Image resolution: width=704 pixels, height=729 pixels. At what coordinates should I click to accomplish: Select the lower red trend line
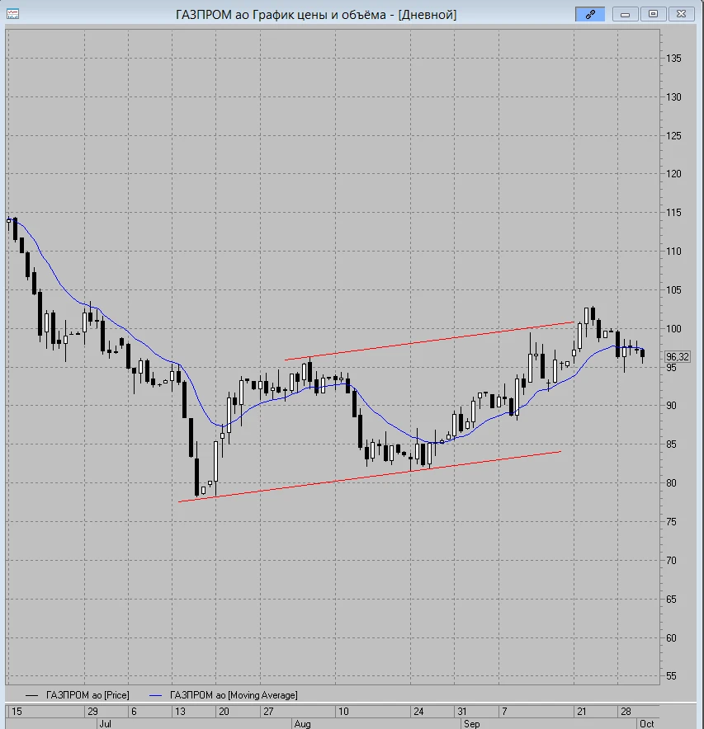(x=370, y=477)
